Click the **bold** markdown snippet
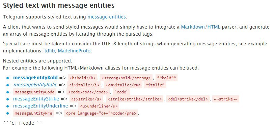273x130 pixels. click(166, 78)
